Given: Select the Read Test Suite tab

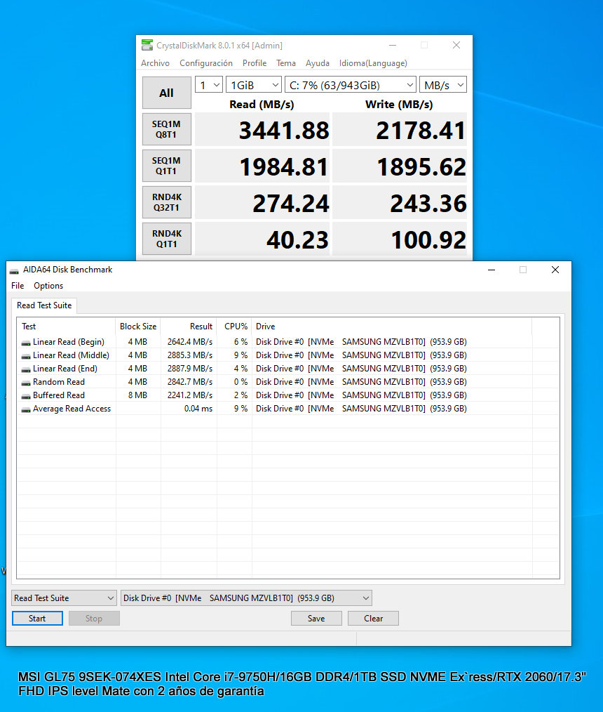Looking at the screenshot, I should click(44, 305).
